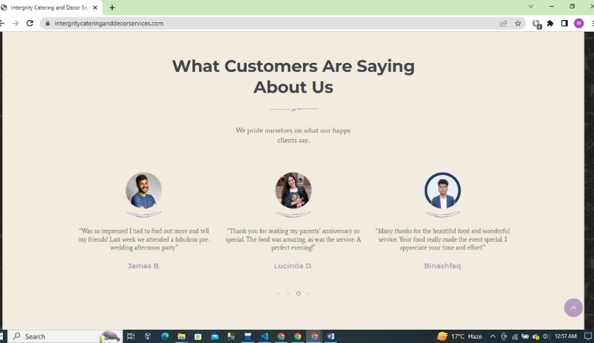Open the volume speaker tray icon

click(546, 336)
